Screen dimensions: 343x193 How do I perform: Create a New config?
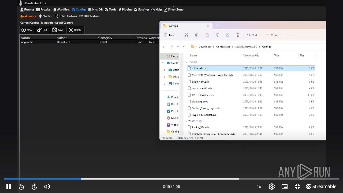(27, 30)
